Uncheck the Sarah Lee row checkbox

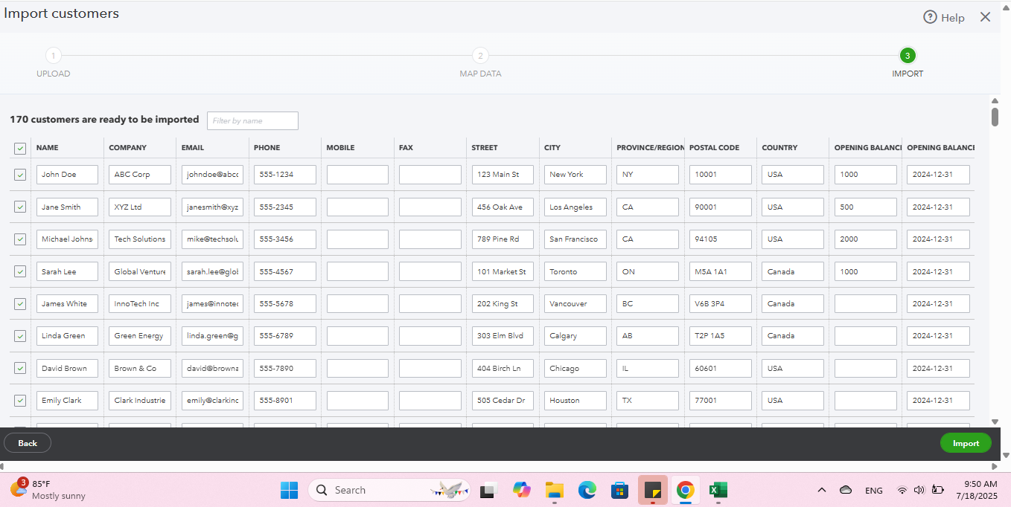pos(20,271)
